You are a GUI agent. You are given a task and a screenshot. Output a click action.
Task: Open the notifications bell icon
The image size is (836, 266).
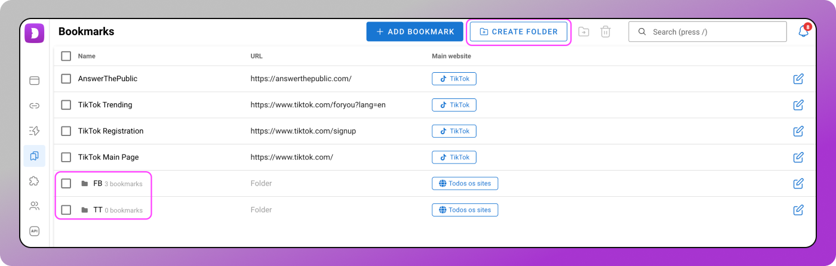[x=804, y=31]
